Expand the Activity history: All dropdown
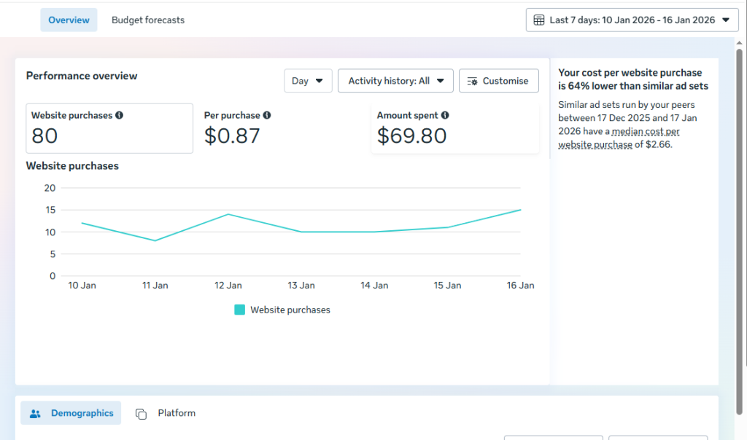Screen dimensions: 747x440 (x=395, y=81)
